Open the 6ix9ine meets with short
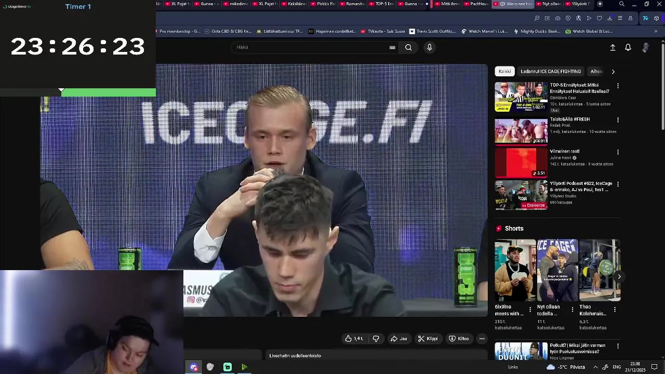The image size is (665, 374). click(x=515, y=270)
